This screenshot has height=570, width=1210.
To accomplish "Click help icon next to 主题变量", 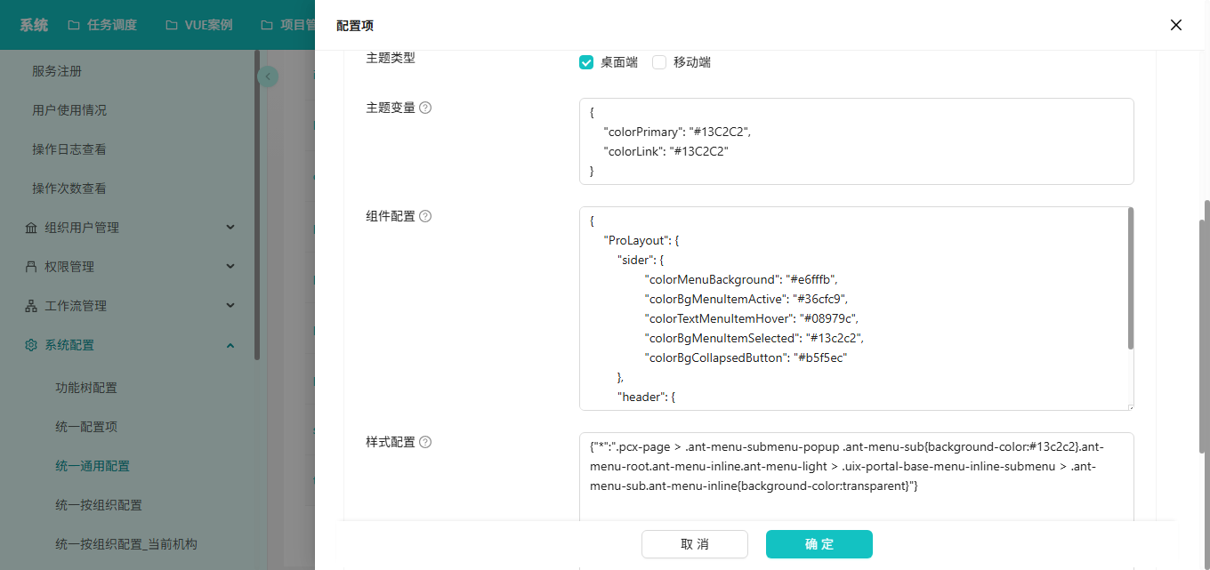I will coord(425,108).
